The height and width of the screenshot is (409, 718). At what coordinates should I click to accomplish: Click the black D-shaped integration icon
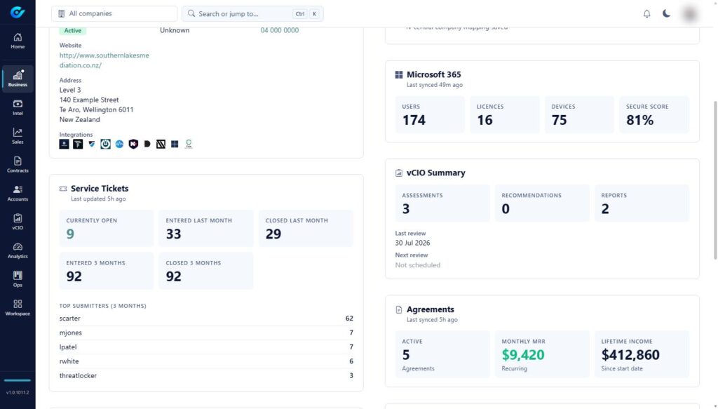coord(147,144)
